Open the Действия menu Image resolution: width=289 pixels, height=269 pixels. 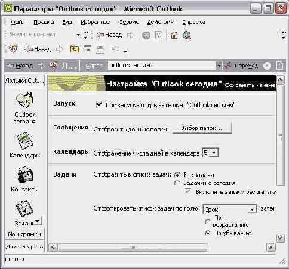(160, 22)
